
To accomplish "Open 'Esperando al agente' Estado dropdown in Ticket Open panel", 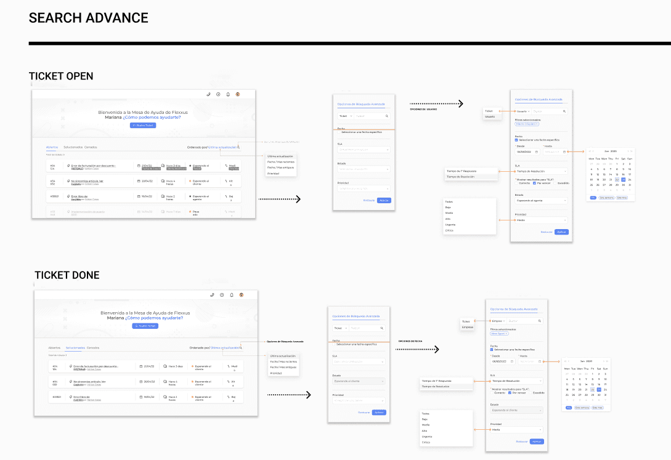I will click(x=541, y=200).
